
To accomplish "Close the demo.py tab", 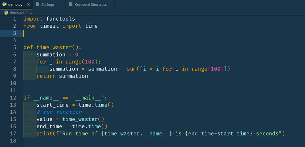I will 28,4.
